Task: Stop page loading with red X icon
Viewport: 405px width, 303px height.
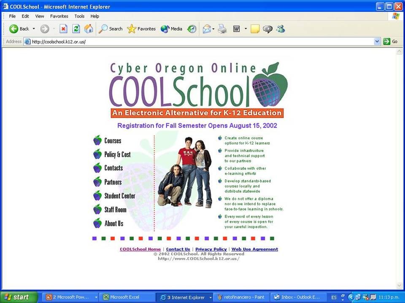Action: coord(63,29)
